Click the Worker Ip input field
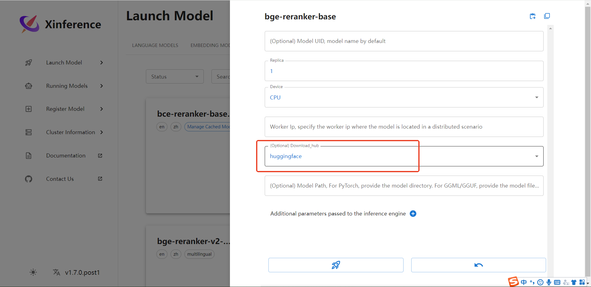Image resolution: width=591 pixels, height=287 pixels. tap(404, 127)
